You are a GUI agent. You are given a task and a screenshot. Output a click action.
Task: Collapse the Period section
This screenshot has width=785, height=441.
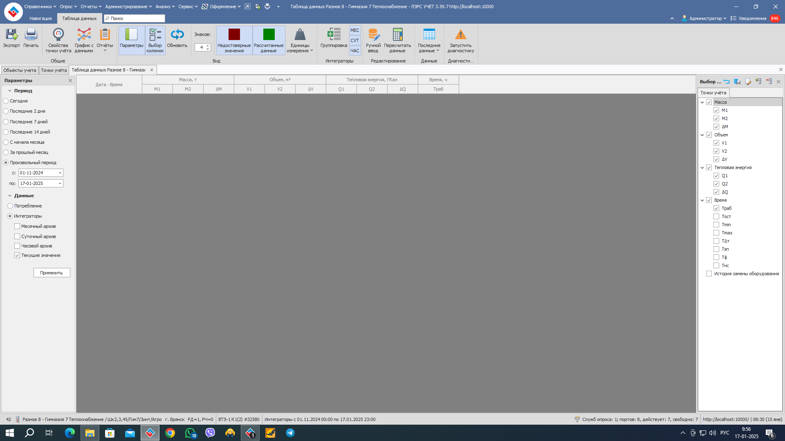[10, 91]
